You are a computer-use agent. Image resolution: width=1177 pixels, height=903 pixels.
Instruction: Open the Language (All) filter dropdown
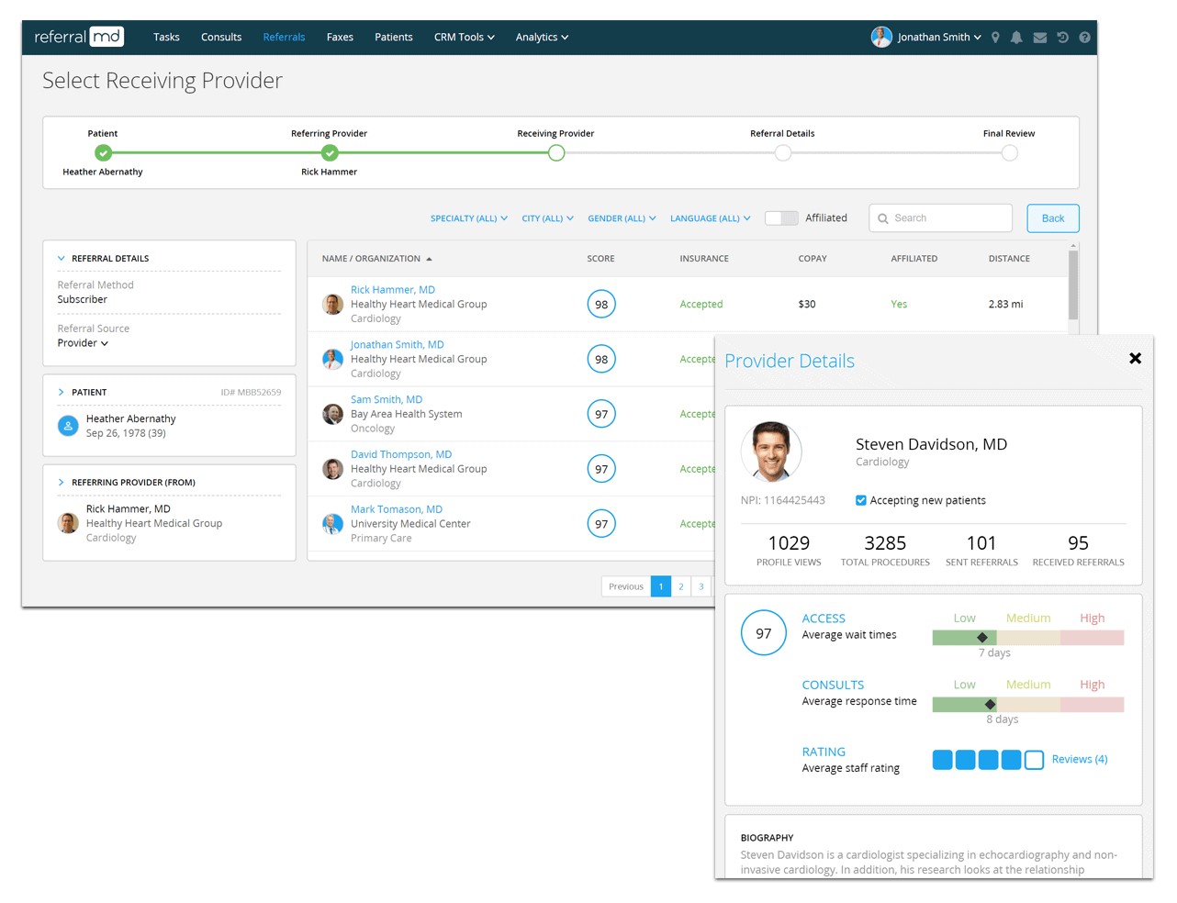point(711,218)
